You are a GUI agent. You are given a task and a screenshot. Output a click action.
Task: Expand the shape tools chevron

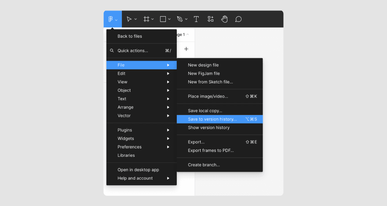(169, 19)
